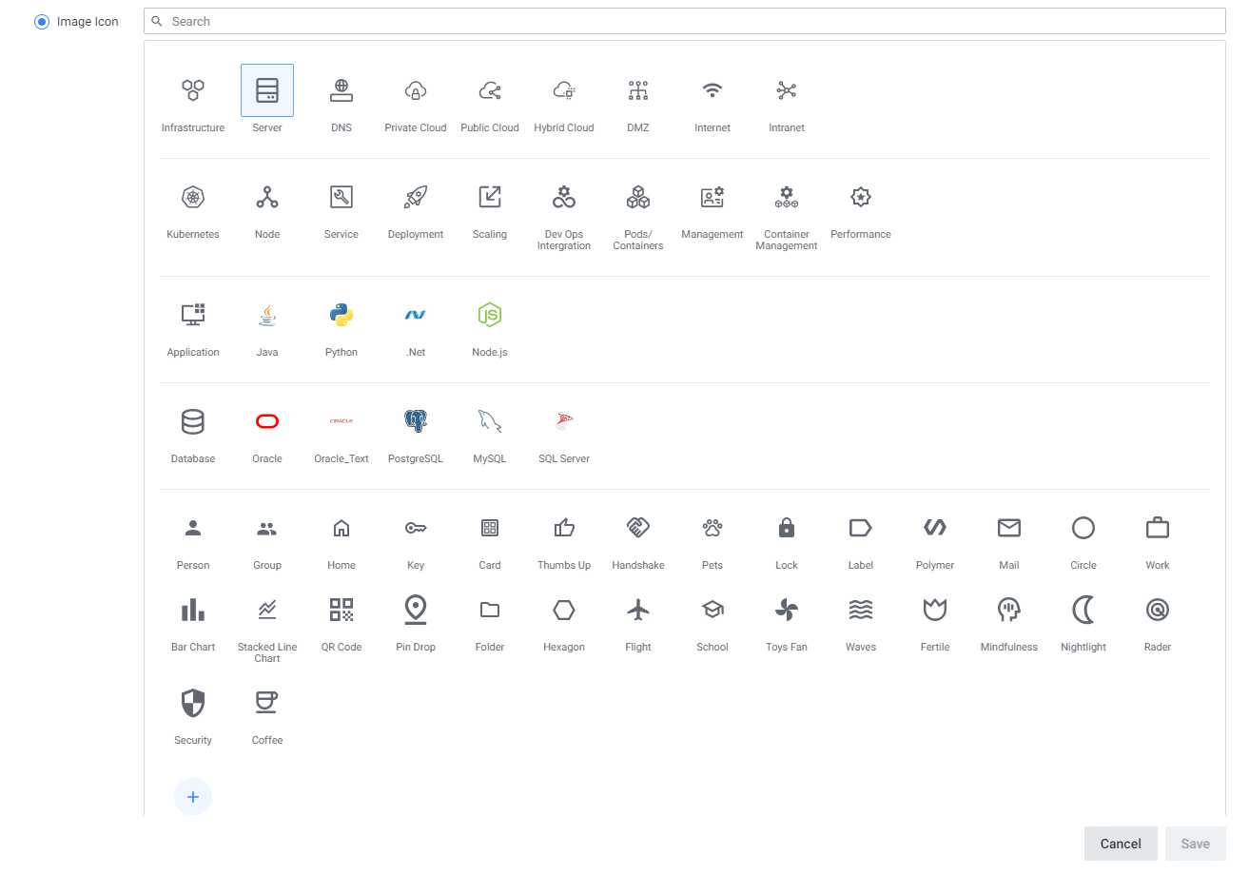Select the Nightlight moon icon
Image resolution: width=1249 pixels, height=874 pixels.
point(1083,611)
